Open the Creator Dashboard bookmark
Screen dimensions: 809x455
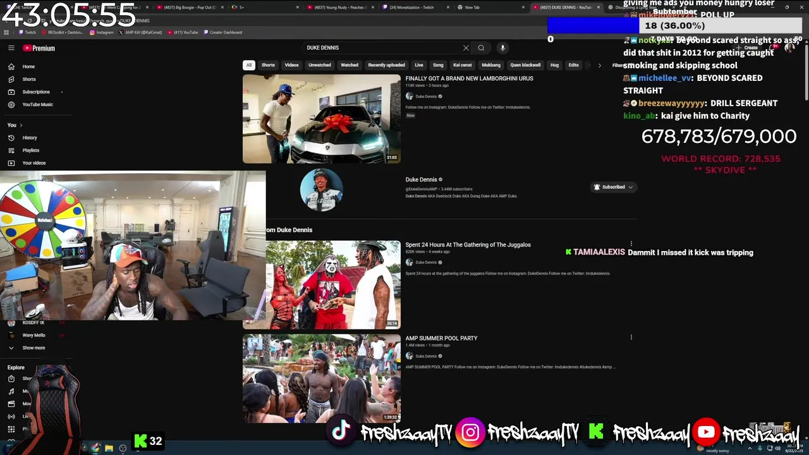tap(222, 32)
